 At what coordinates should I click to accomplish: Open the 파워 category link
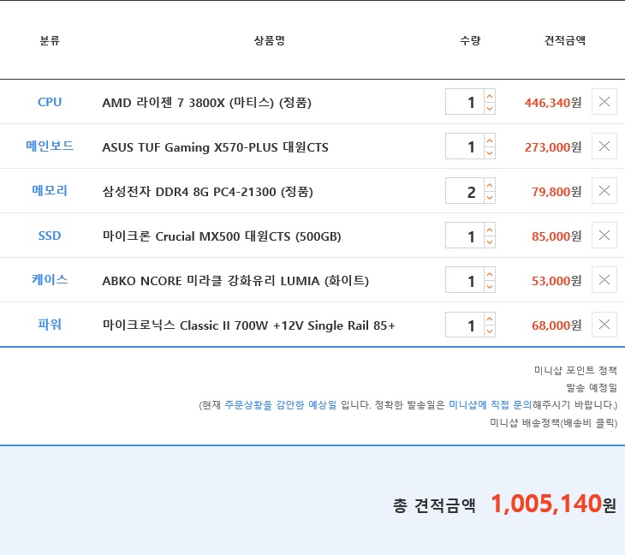[50, 324]
